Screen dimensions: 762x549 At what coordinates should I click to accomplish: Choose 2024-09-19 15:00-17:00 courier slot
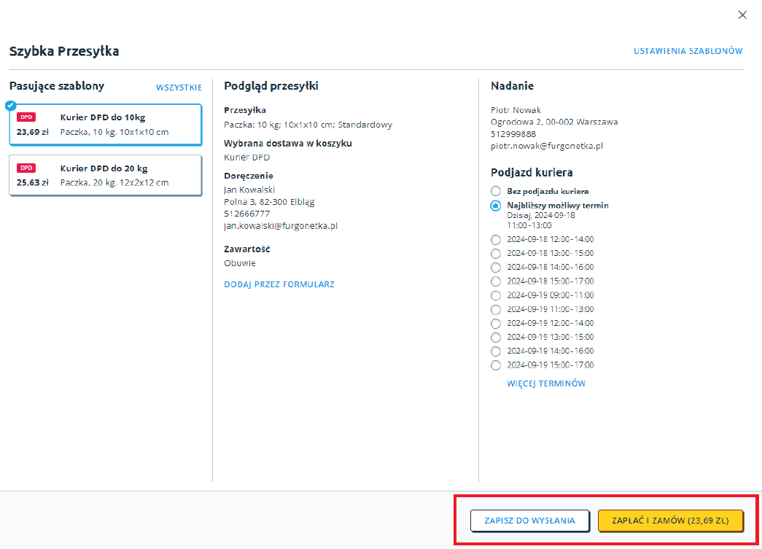point(496,365)
